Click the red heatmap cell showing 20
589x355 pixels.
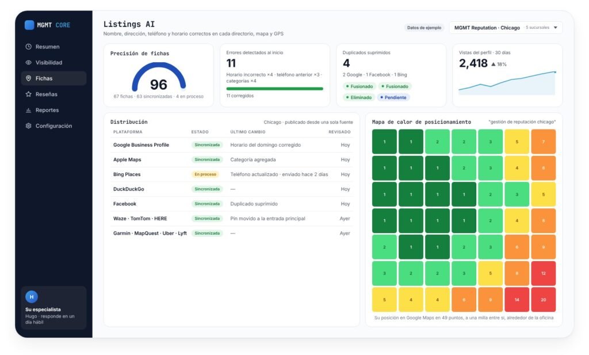[x=543, y=300]
